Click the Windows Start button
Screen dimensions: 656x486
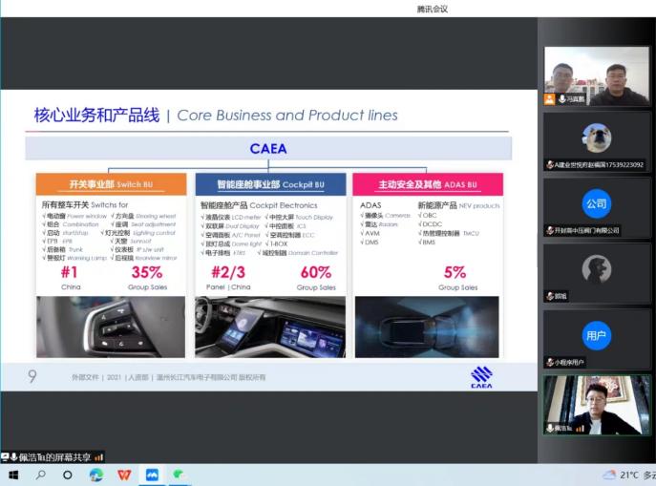pos(13,475)
